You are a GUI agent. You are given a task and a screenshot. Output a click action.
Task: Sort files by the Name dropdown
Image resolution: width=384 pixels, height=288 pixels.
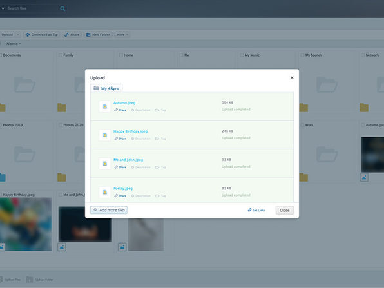click(14, 44)
